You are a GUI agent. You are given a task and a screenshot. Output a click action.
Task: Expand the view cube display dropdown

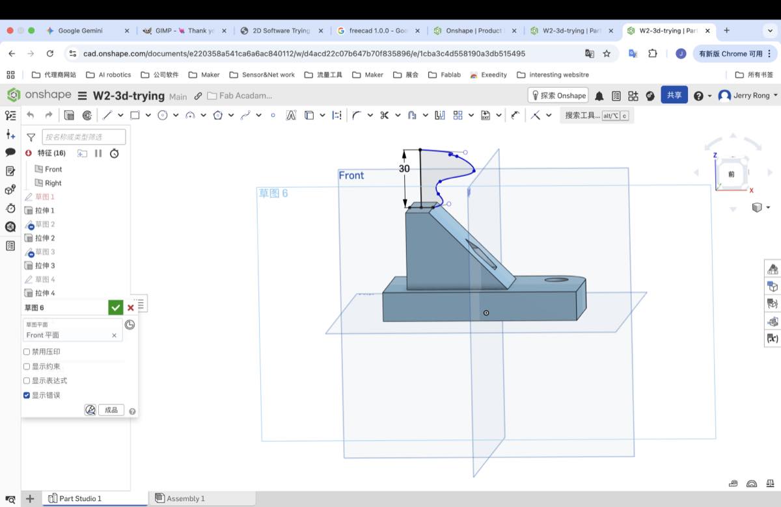pos(768,207)
